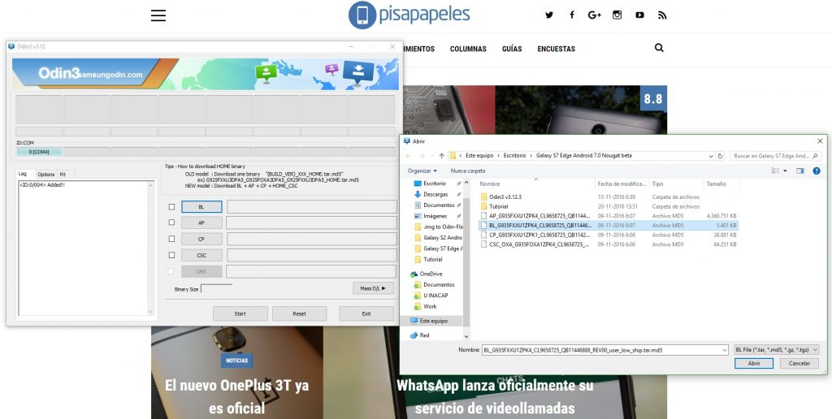Open the dialog help question icon

pyautogui.click(x=816, y=171)
